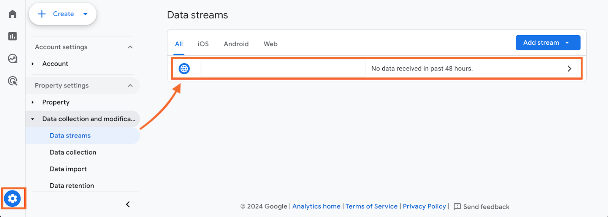The width and height of the screenshot is (608, 217).
Task: Collapse the sidebar with left chevron
Action: (x=128, y=205)
